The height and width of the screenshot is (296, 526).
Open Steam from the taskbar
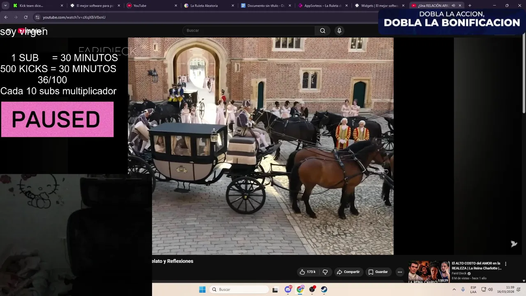324,289
